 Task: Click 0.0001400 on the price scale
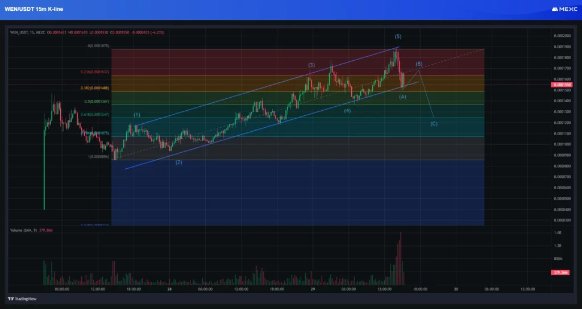[562, 101]
